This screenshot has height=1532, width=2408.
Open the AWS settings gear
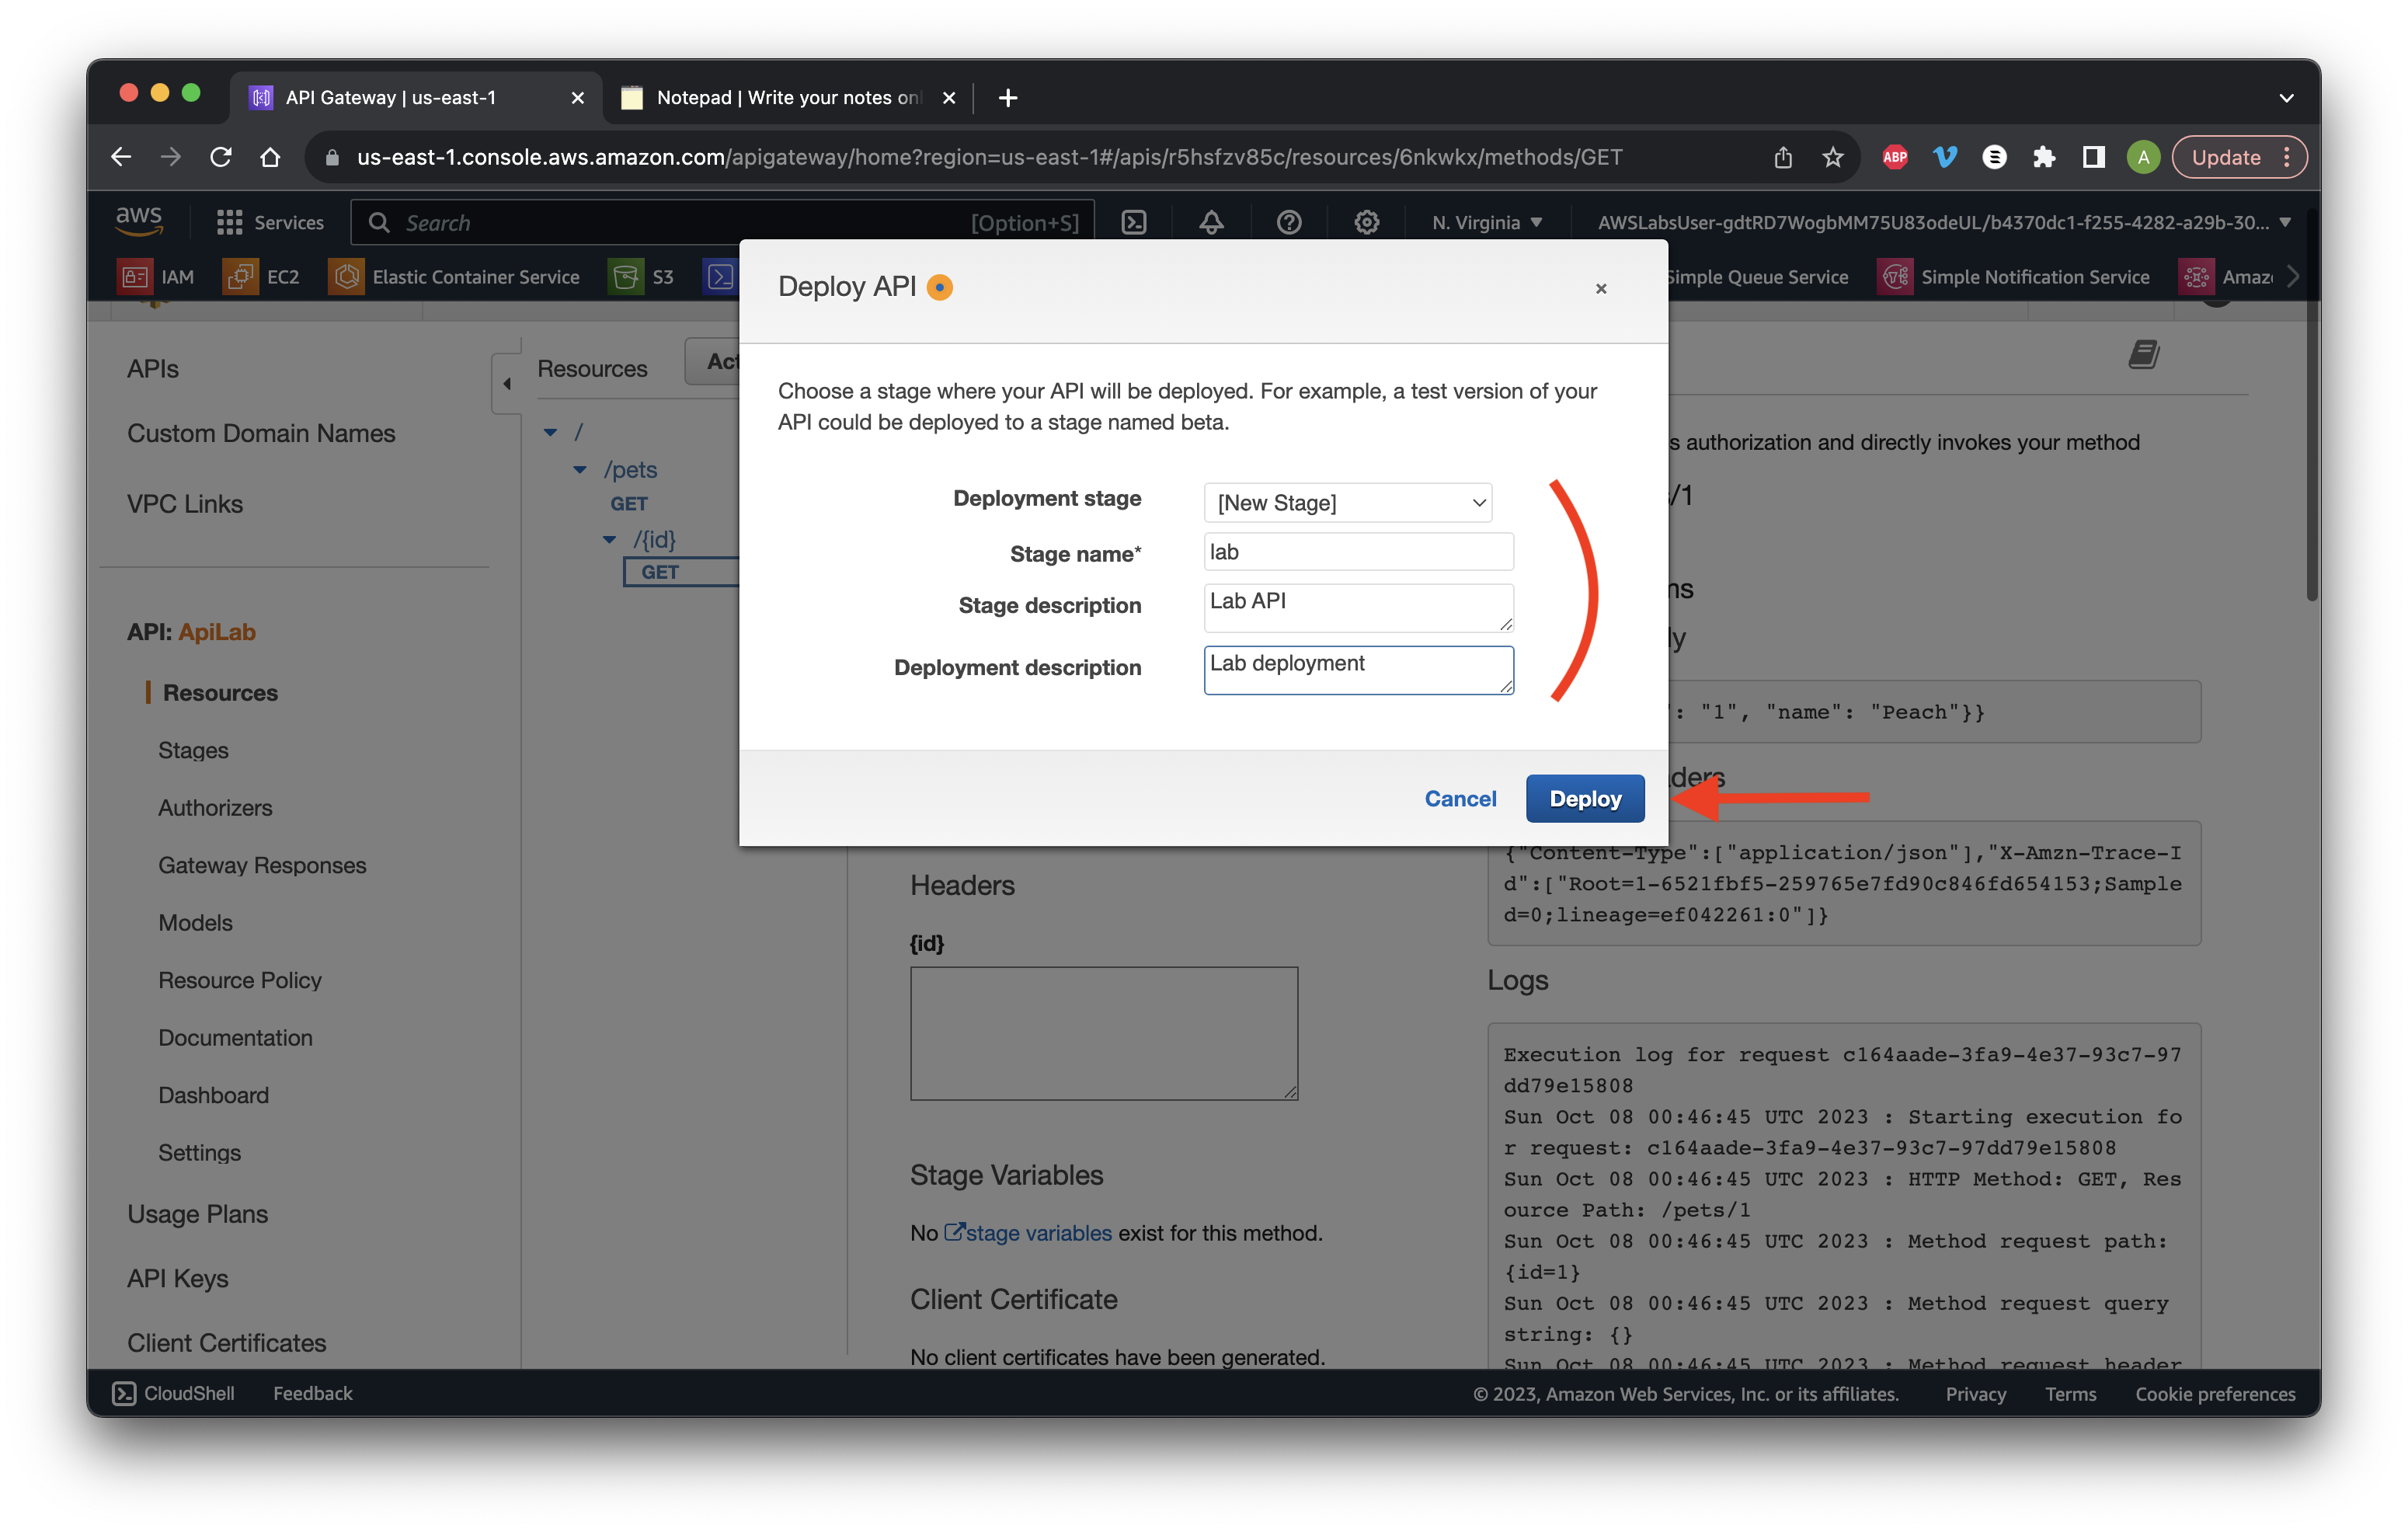[1366, 222]
